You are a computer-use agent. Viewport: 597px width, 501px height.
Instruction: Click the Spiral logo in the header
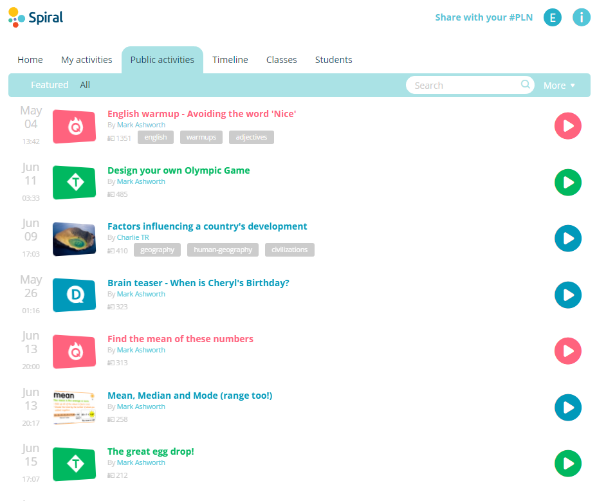[x=36, y=17]
